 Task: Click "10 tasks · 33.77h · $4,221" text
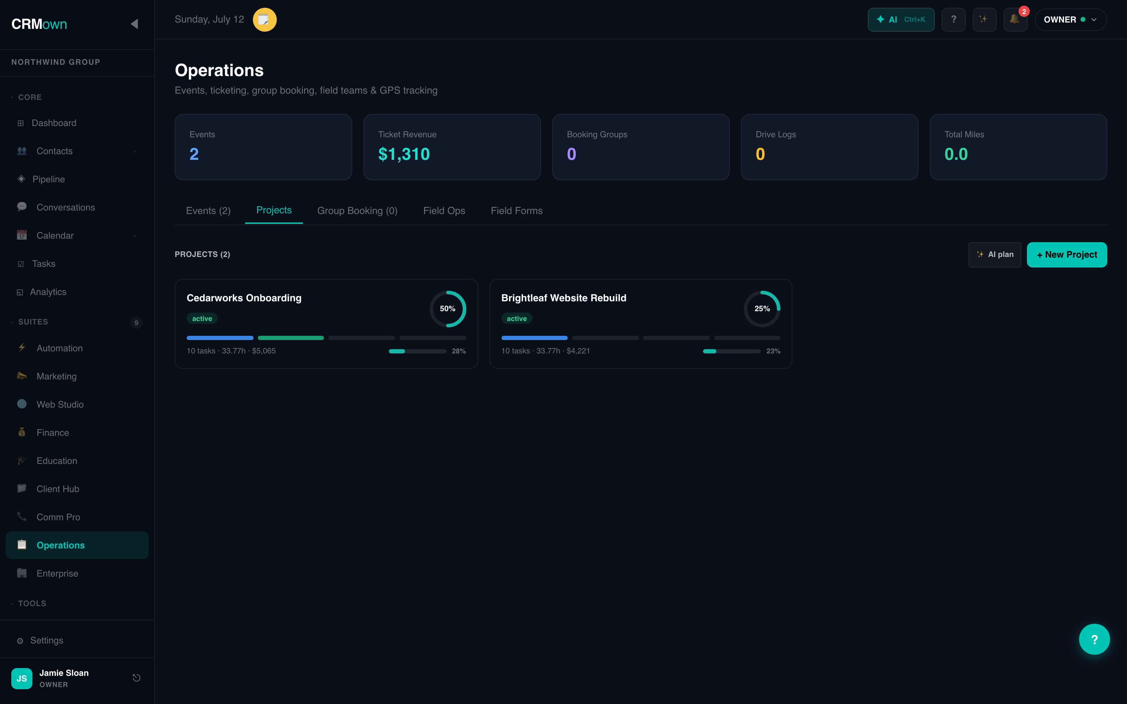[545, 351]
